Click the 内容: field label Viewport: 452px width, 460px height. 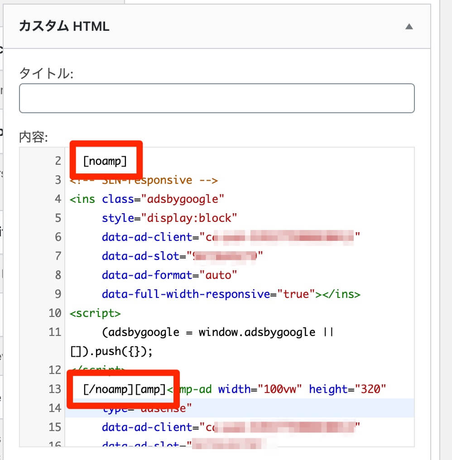[34, 137]
